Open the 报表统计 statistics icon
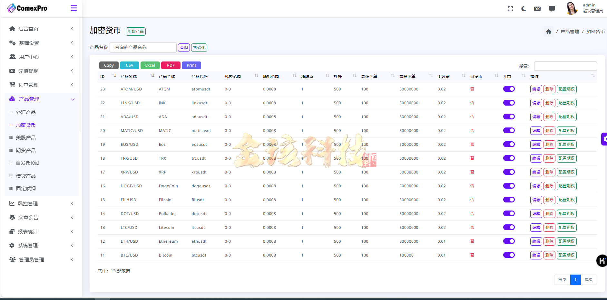The height and width of the screenshot is (300, 607). pos(12,231)
